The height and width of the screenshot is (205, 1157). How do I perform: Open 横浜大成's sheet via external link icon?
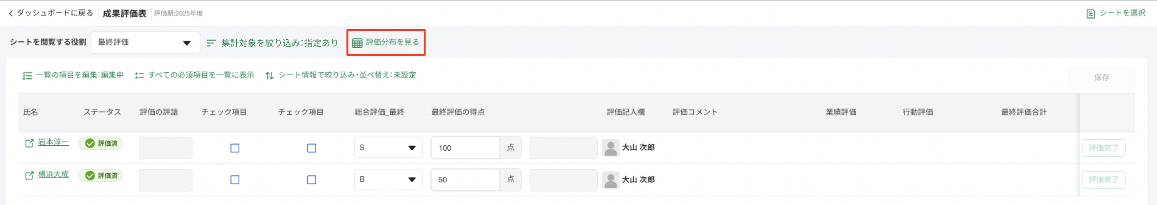coord(29,175)
